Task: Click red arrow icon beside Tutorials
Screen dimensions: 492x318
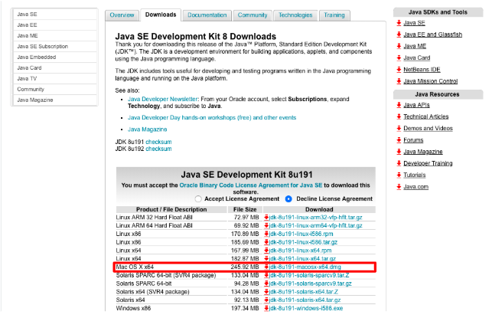Action: (x=399, y=175)
